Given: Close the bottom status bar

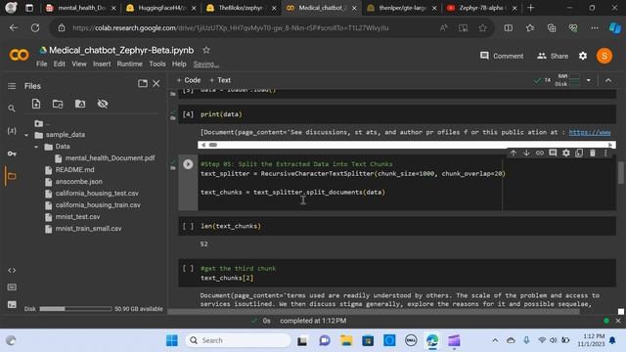Looking at the screenshot, I should (x=618, y=321).
